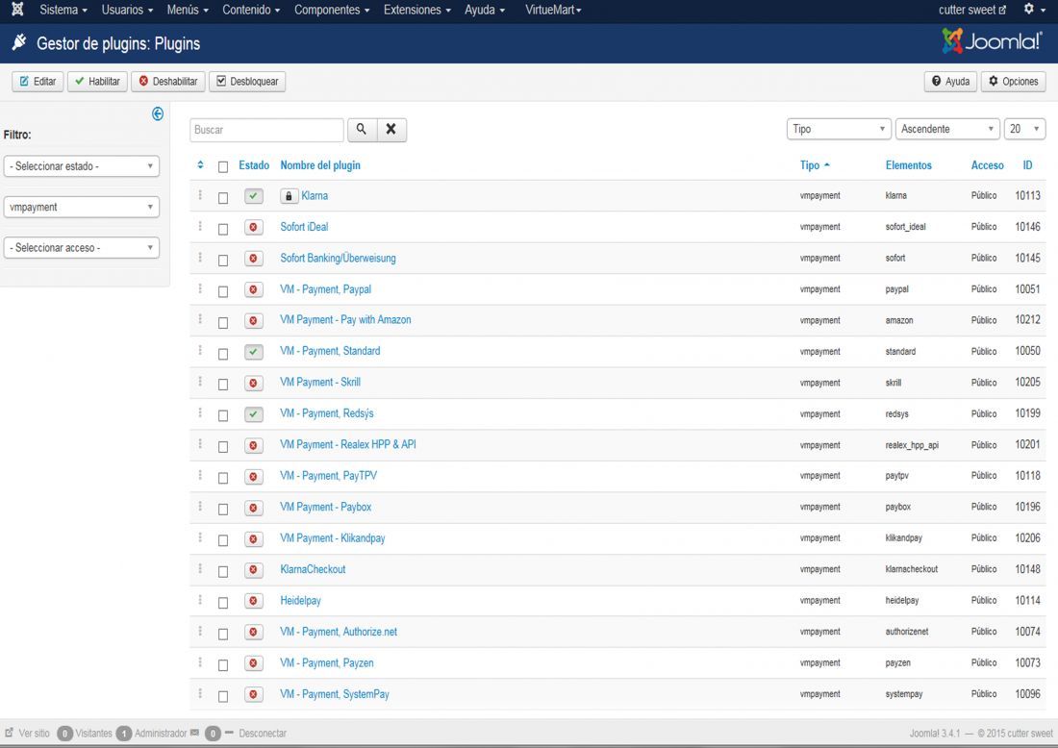Click into the Buscar search field

click(266, 130)
